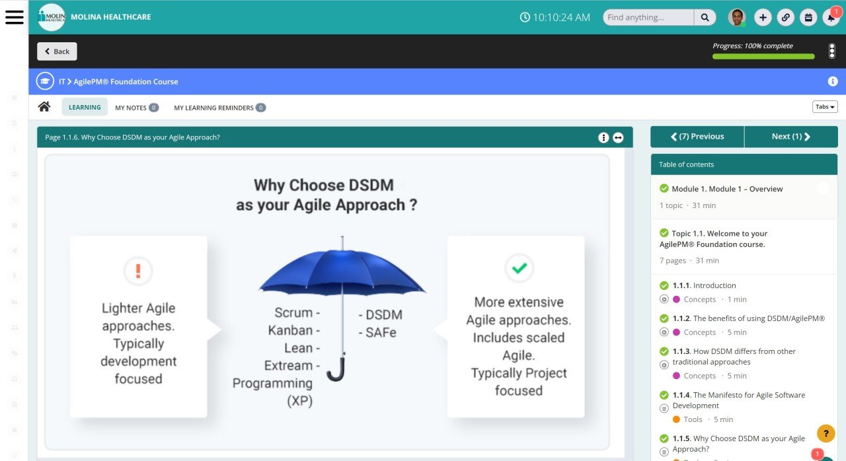The width and height of the screenshot is (846, 461).
Task: Open page options three-dot menu
Action: (603, 137)
